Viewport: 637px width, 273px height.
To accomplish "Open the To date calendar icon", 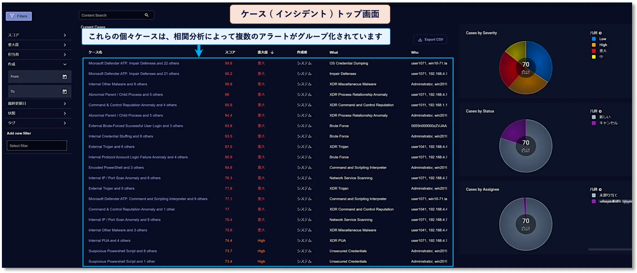I will click(x=64, y=91).
